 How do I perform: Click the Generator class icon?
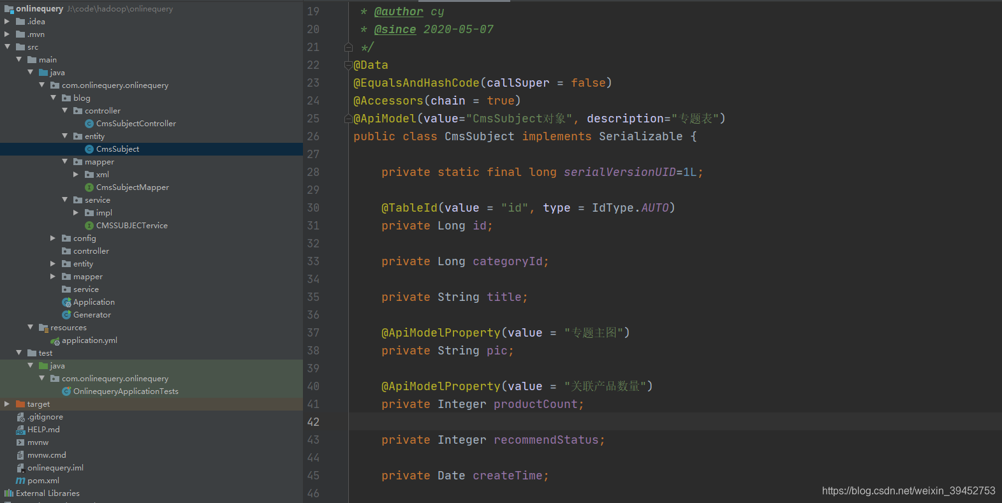click(66, 315)
